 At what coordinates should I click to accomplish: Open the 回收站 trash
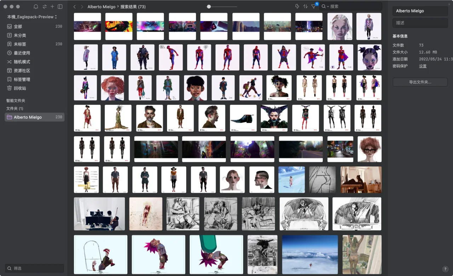point(35,88)
